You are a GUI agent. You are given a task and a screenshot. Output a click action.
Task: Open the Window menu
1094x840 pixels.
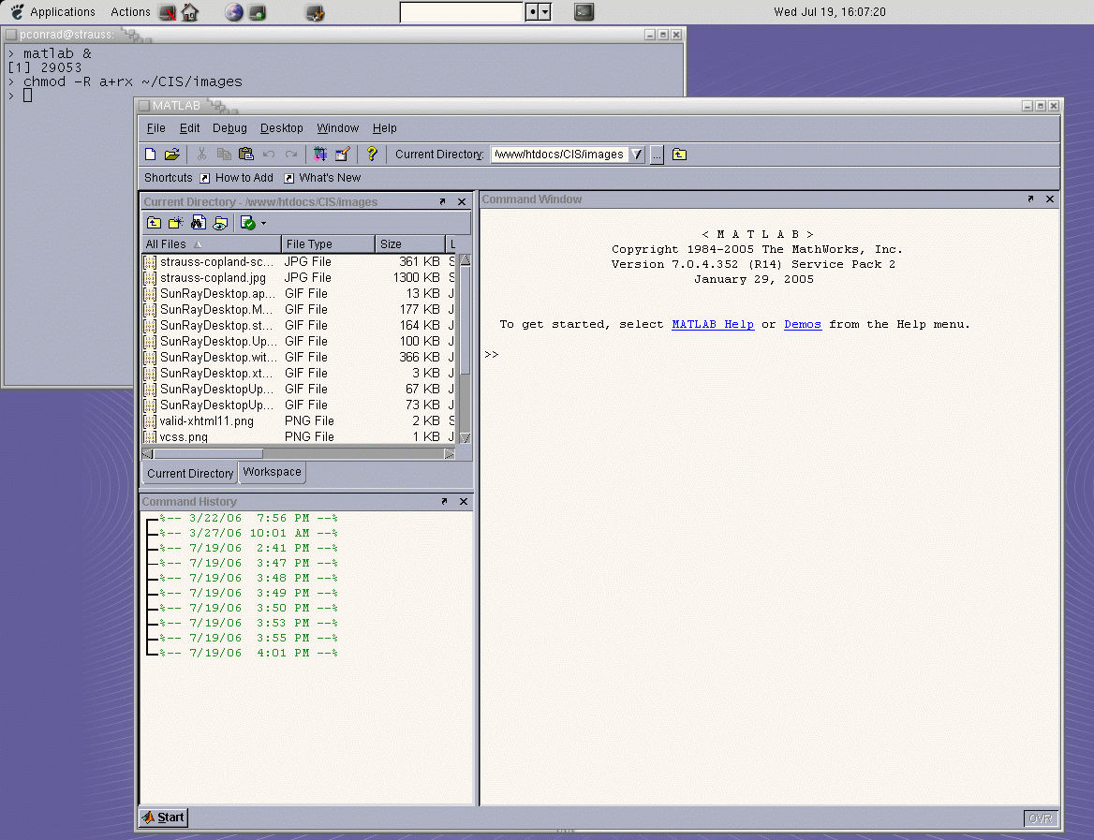pos(338,128)
